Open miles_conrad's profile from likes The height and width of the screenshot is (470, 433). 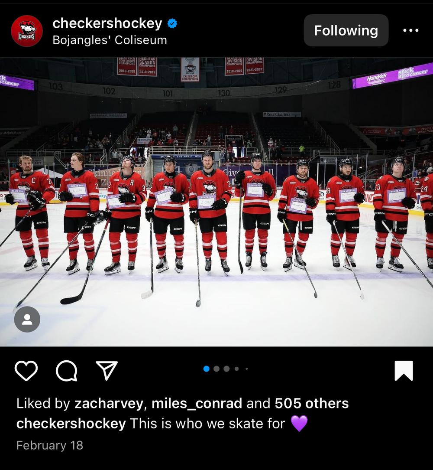(x=197, y=403)
